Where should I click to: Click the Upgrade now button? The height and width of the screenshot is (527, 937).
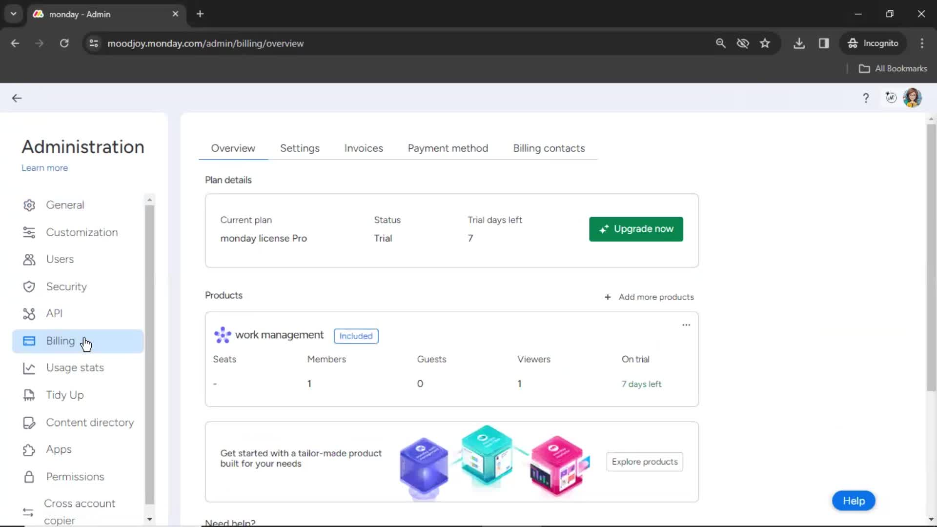636,229
